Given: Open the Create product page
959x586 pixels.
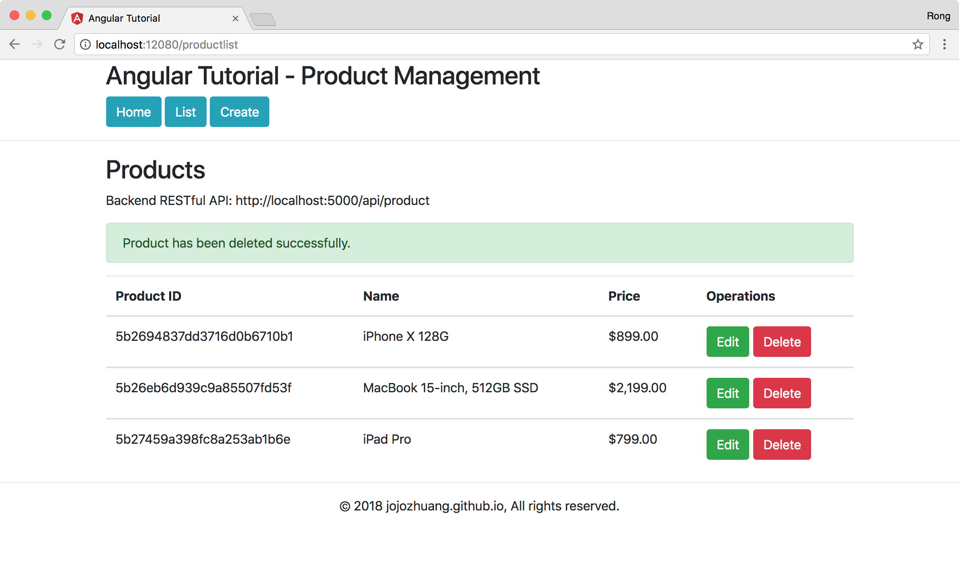Looking at the screenshot, I should pos(239,112).
